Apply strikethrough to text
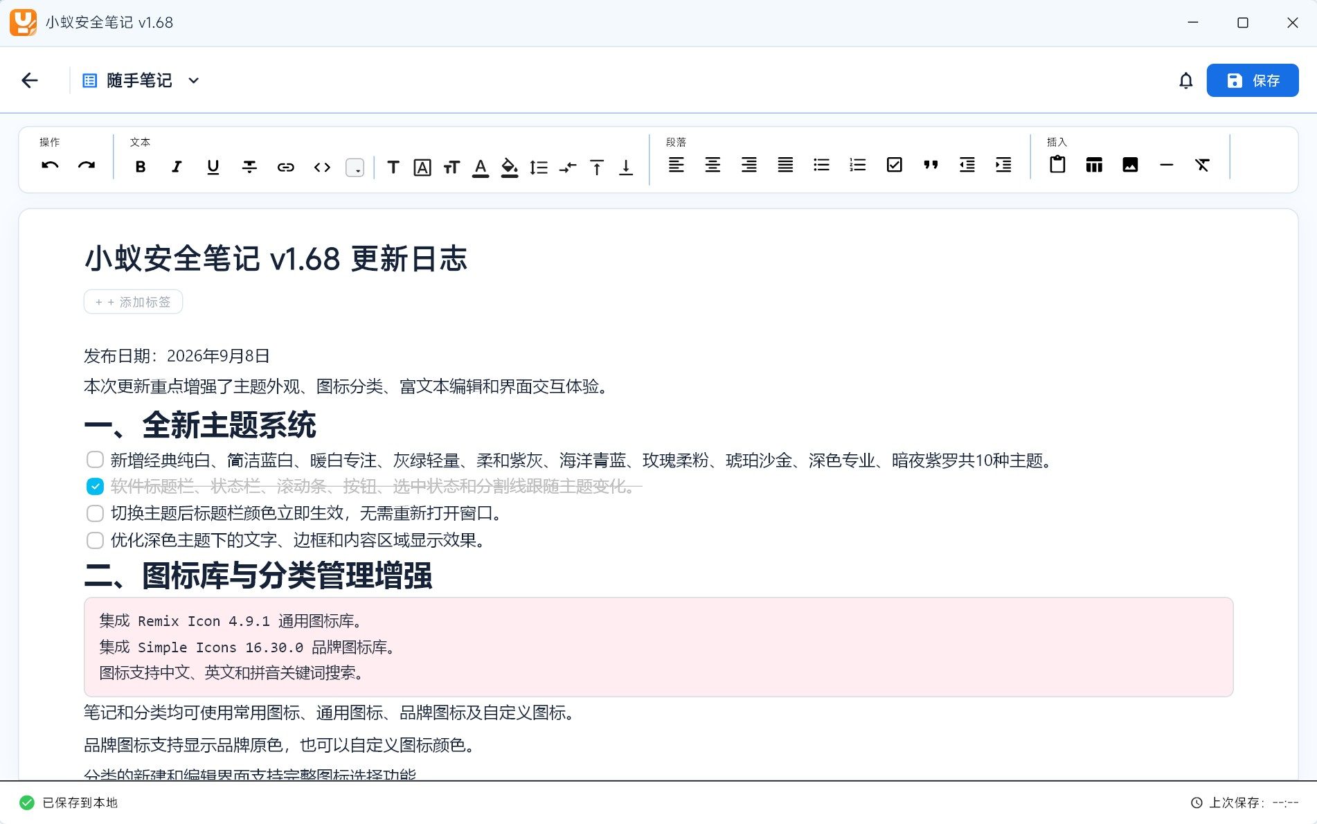The width and height of the screenshot is (1317, 824). click(249, 166)
